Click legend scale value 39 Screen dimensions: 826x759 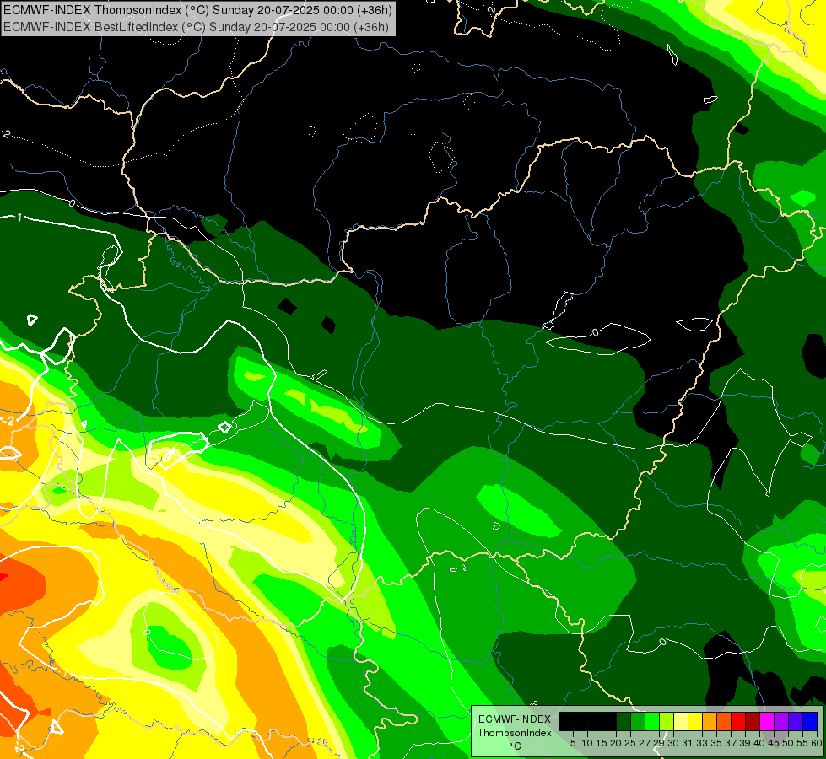(745, 743)
